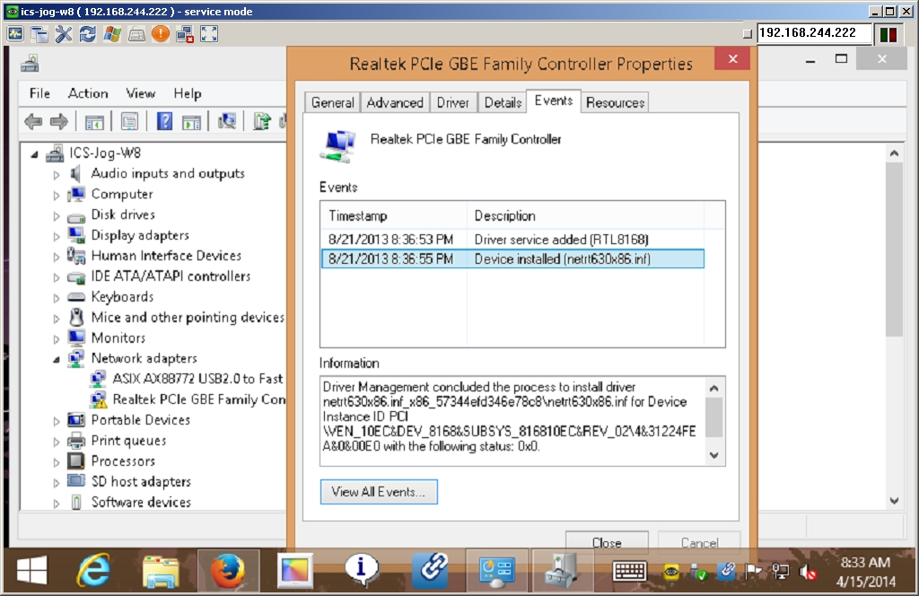Click the Properties sheet toolbar icon
Screen dimensions: 919x596
(x=129, y=122)
